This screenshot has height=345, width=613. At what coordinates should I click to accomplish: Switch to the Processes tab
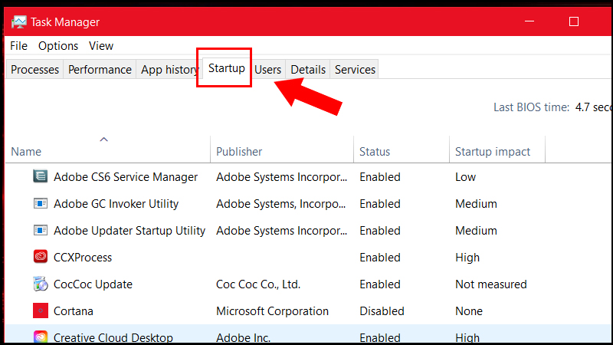(34, 69)
